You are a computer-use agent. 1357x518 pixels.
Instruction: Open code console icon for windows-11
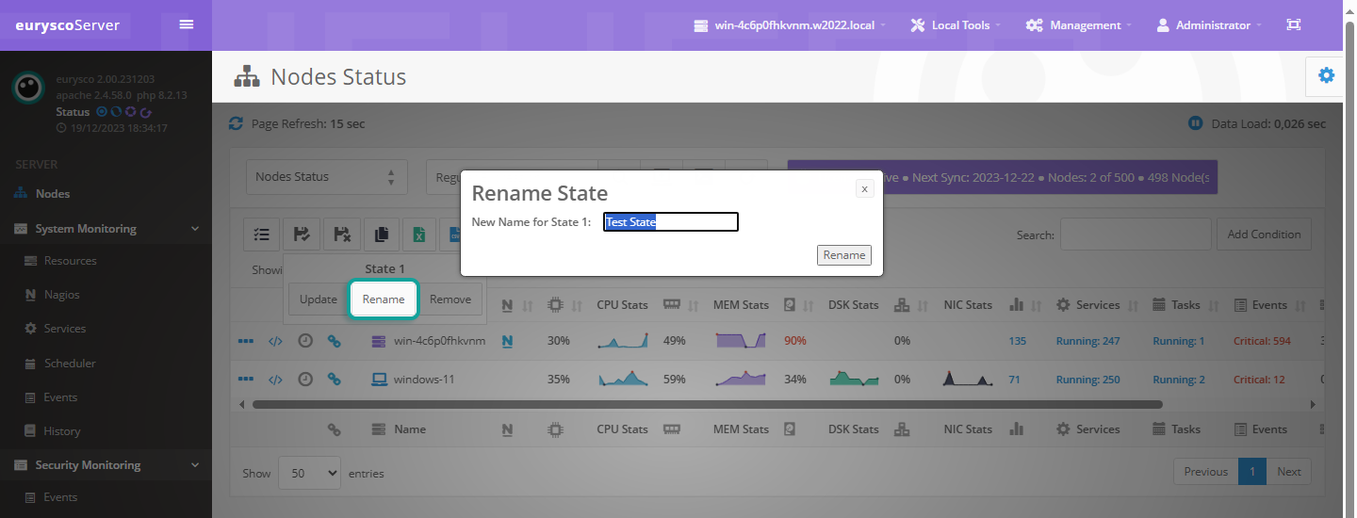275,380
